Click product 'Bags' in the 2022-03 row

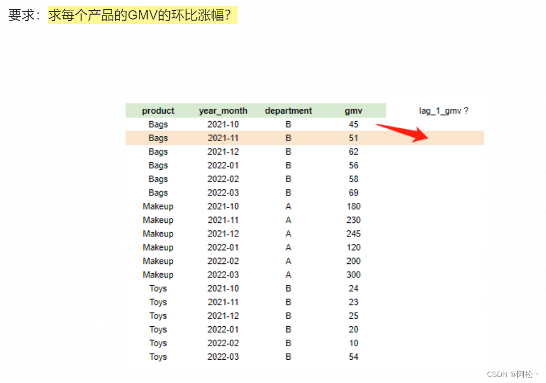click(x=158, y=193)
